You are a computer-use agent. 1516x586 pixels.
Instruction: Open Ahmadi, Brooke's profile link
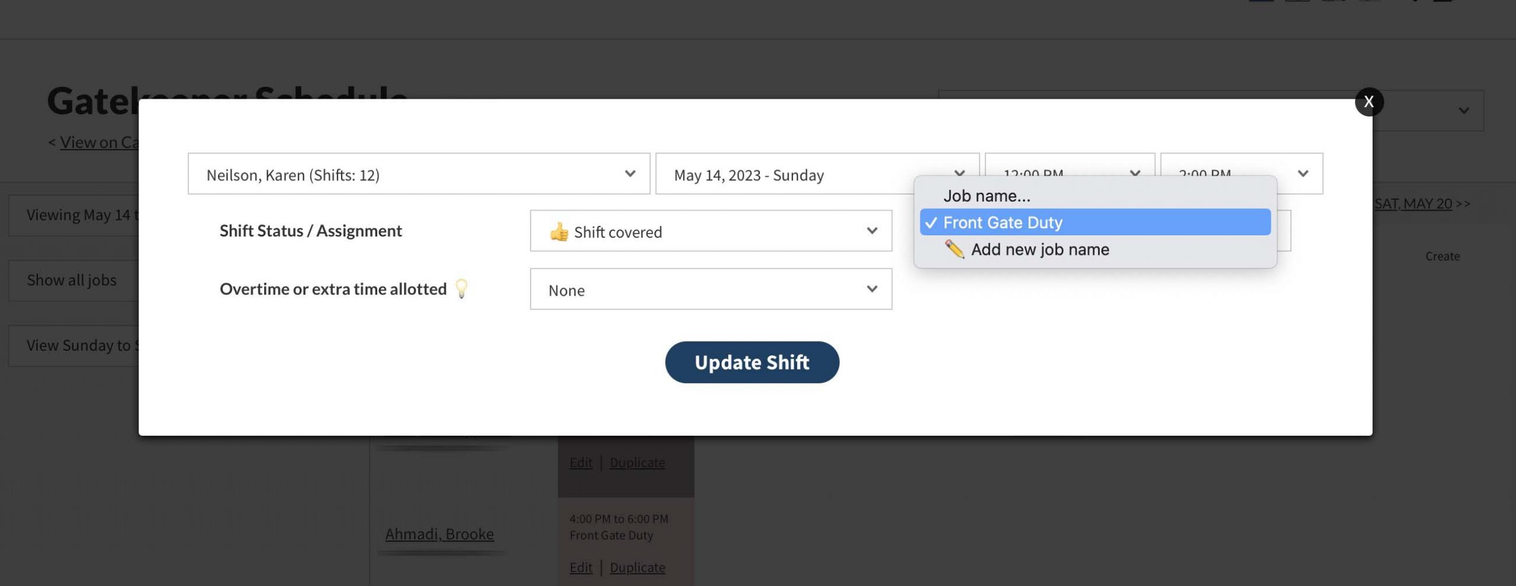439,534
